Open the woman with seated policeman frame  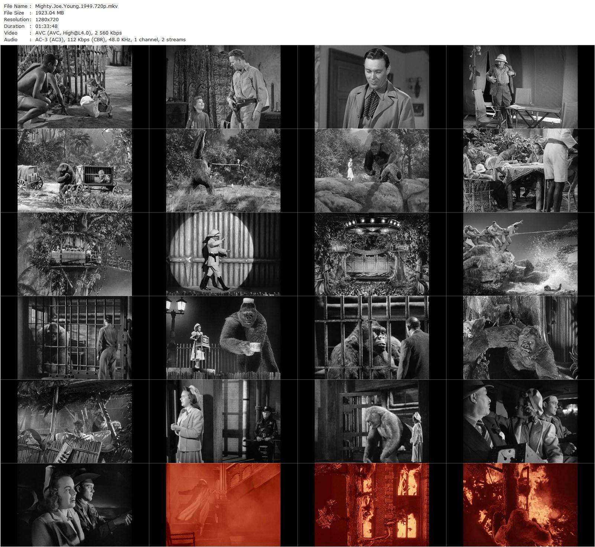coord(223,421)
